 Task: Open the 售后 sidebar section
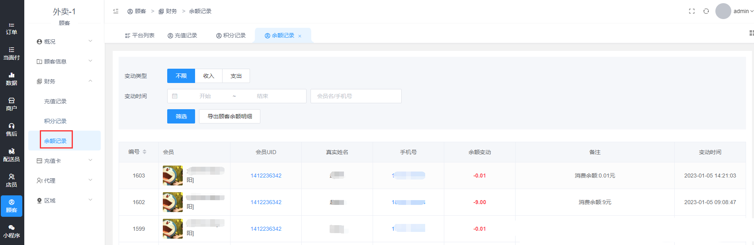coord(12,130)
